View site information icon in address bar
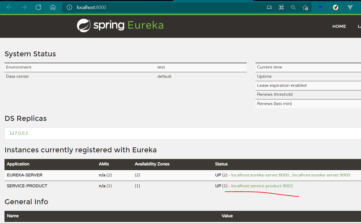 click(69, 7)
